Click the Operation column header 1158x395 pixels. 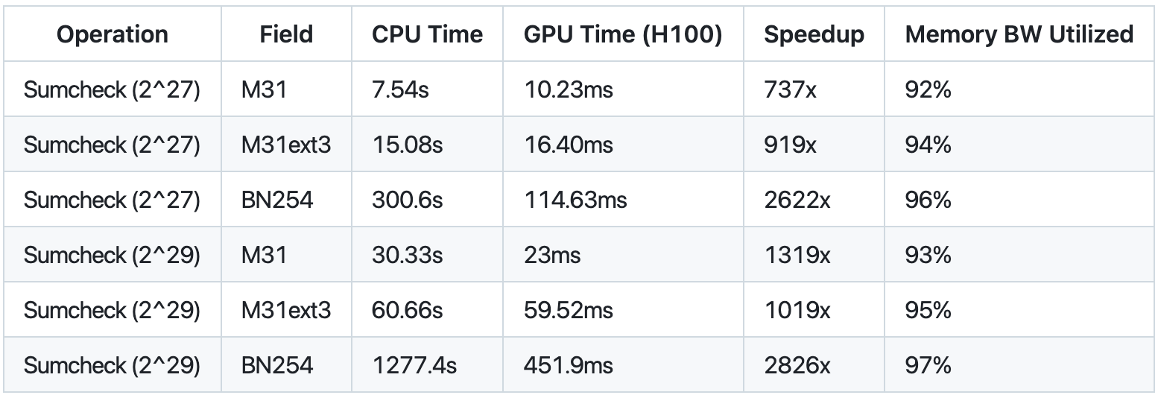(x=113, y=34)
